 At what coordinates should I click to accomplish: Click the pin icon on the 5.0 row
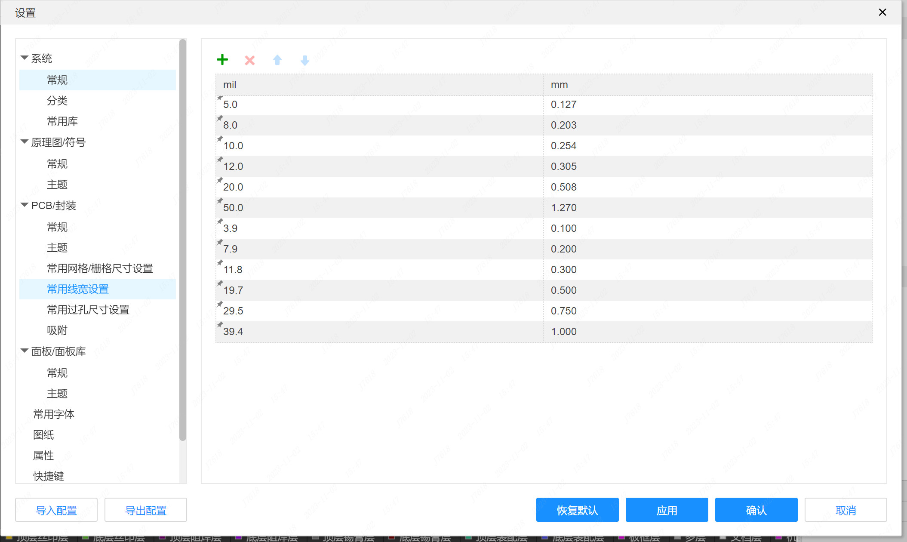220,98
